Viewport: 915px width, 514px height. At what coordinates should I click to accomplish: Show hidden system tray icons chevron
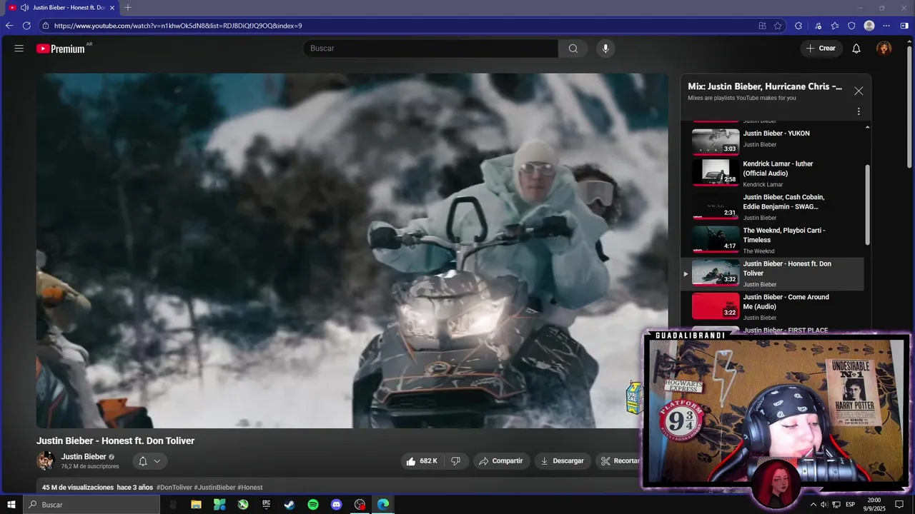pyautogui.click(x=813, y=505)
